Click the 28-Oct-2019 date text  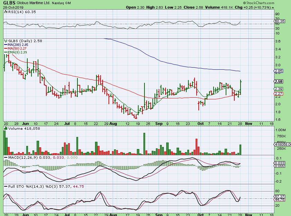pyautogui.click(x=12, y=7)
